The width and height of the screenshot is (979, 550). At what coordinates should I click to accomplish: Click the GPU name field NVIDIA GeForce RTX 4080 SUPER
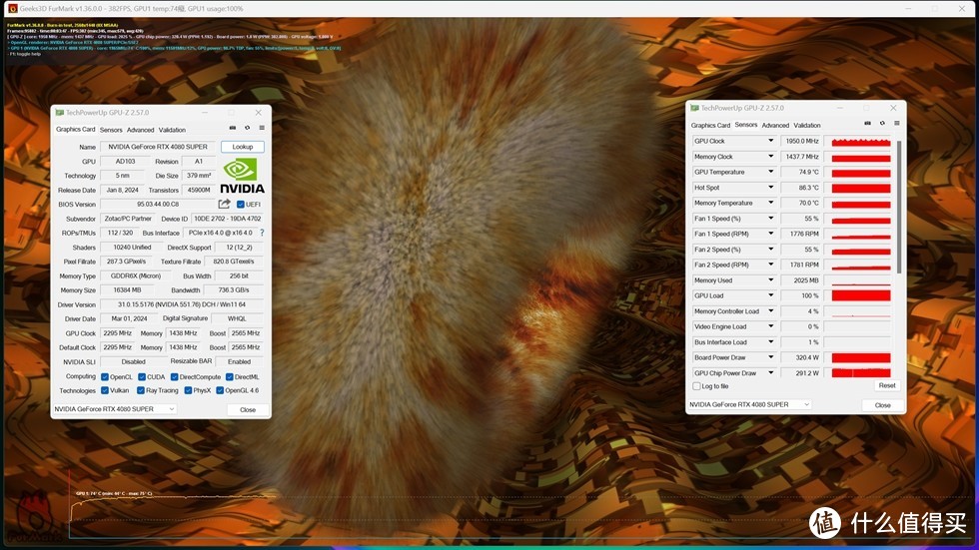(158, 147)
